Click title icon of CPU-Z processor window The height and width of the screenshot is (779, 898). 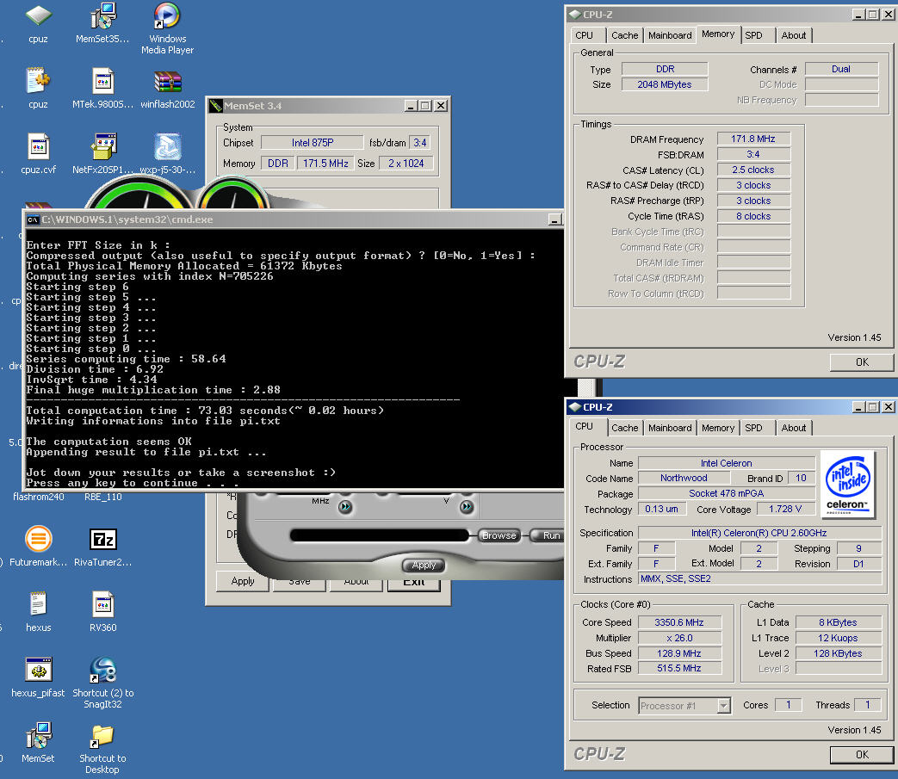575,407
